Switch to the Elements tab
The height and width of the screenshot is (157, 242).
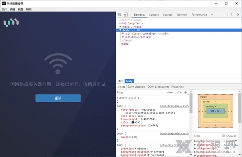point(139,14)
